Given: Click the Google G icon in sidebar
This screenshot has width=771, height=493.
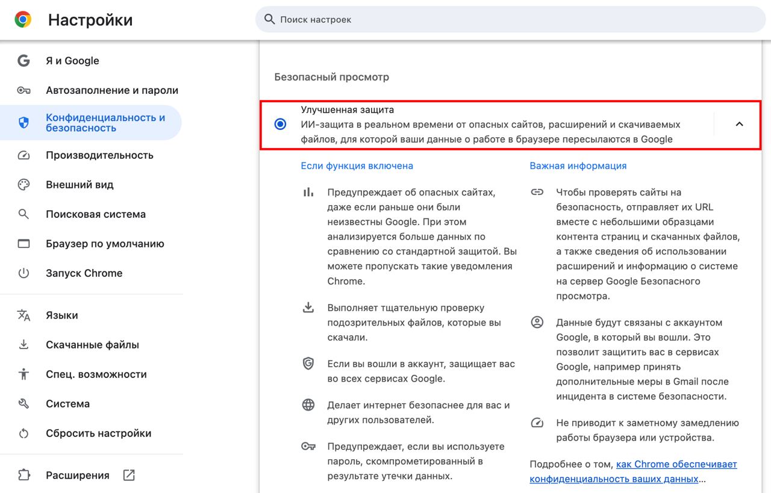Looking at the screenshot, I should (23, 61).
